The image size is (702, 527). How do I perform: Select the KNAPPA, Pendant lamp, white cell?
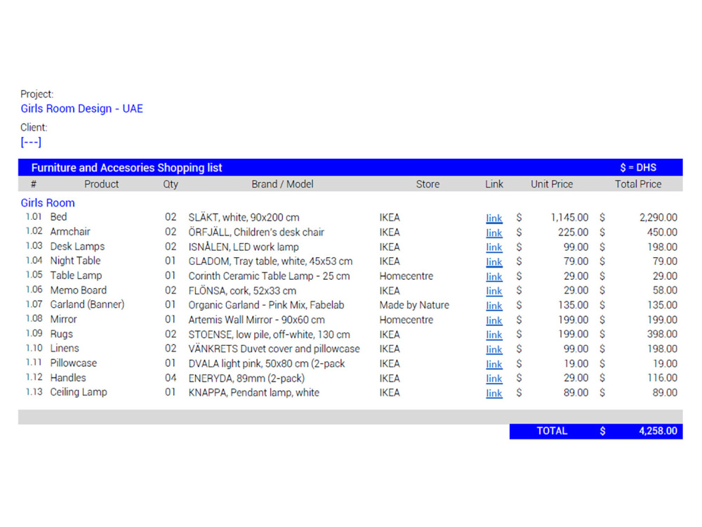254,393
